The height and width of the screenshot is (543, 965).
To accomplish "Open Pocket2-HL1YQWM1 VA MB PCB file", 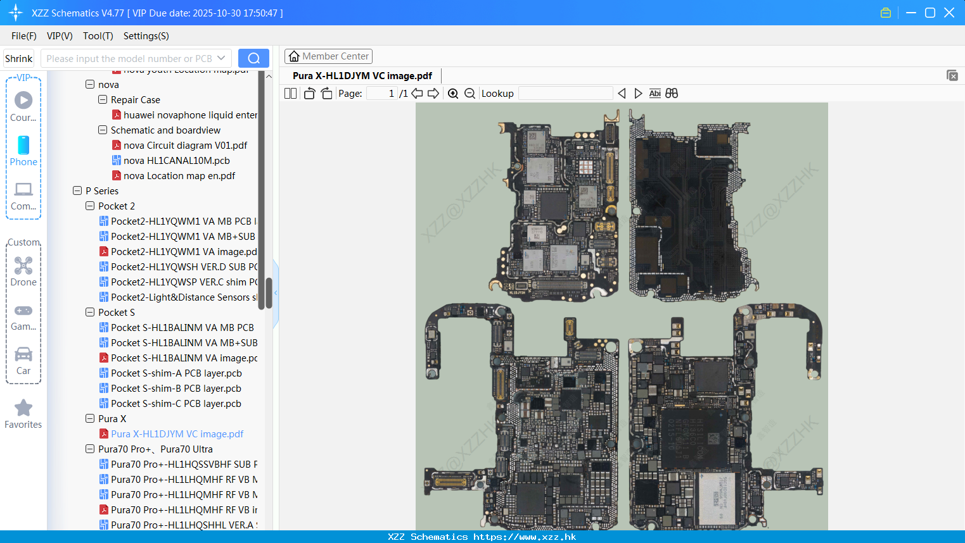I will coord(178,221).
